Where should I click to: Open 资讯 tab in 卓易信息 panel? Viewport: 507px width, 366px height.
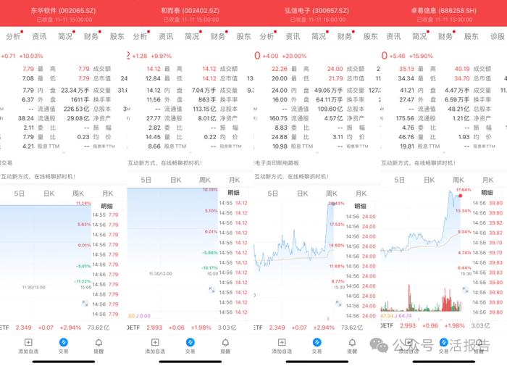tap(393, 36)
